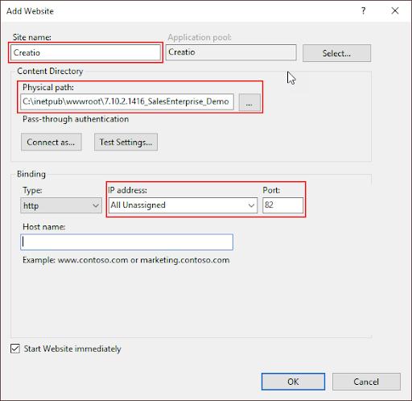This screenshot has height=401, width=412.
Task: Click the Add Website title text
Action: point(30,11)
